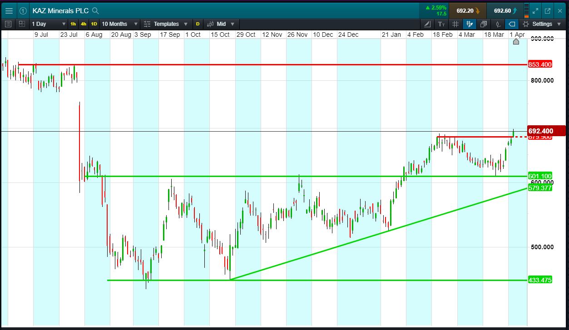569x330 pixels.
Task: Click the candlestick marker tool icon
Action: coord(498,24)
